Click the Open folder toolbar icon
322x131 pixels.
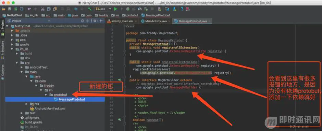[3, 9]
